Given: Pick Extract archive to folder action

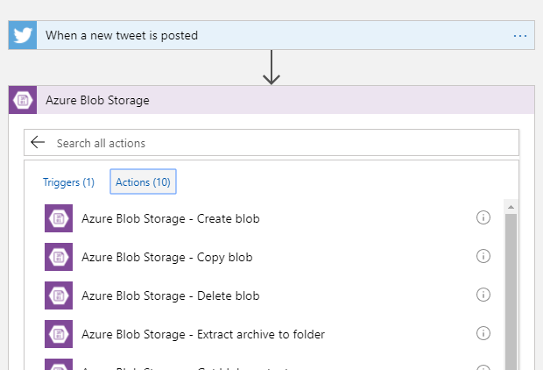Looking at the screenshot, I should coord(203,334).
